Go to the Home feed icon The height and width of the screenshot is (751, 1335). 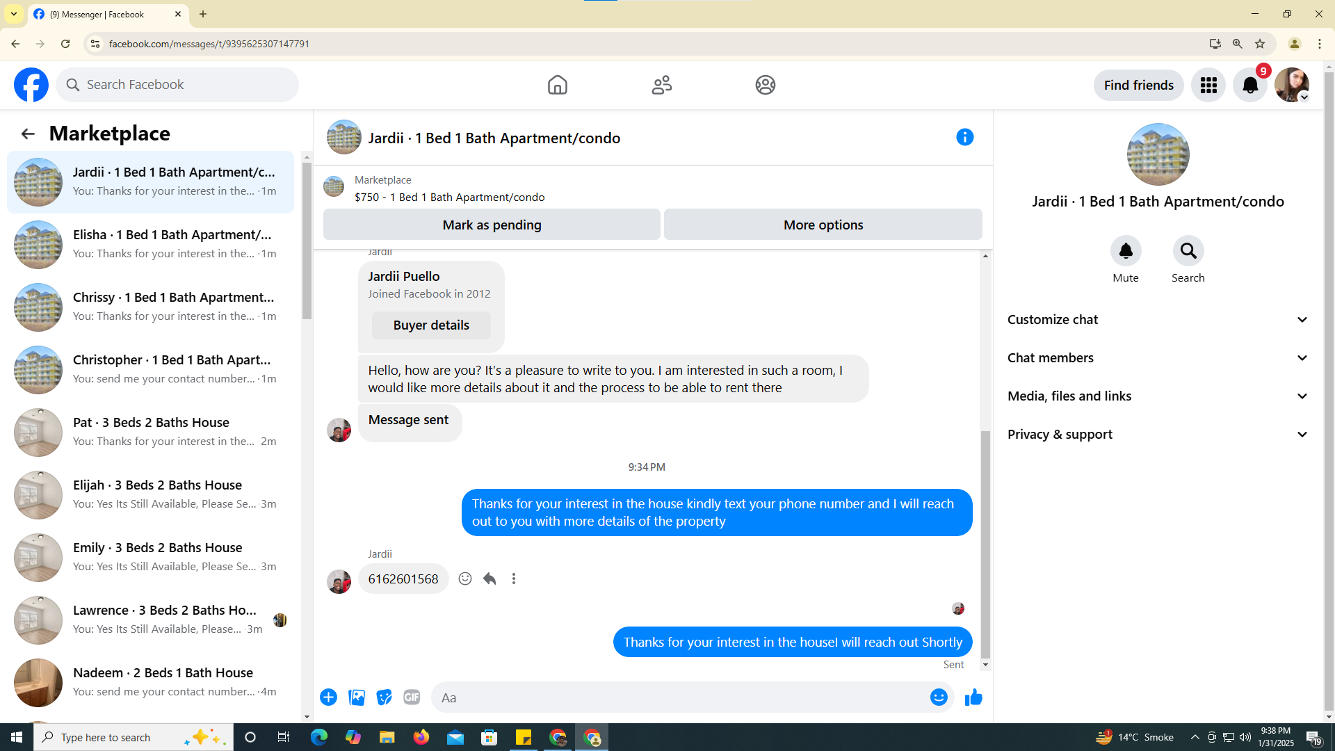tap(557, 85)
